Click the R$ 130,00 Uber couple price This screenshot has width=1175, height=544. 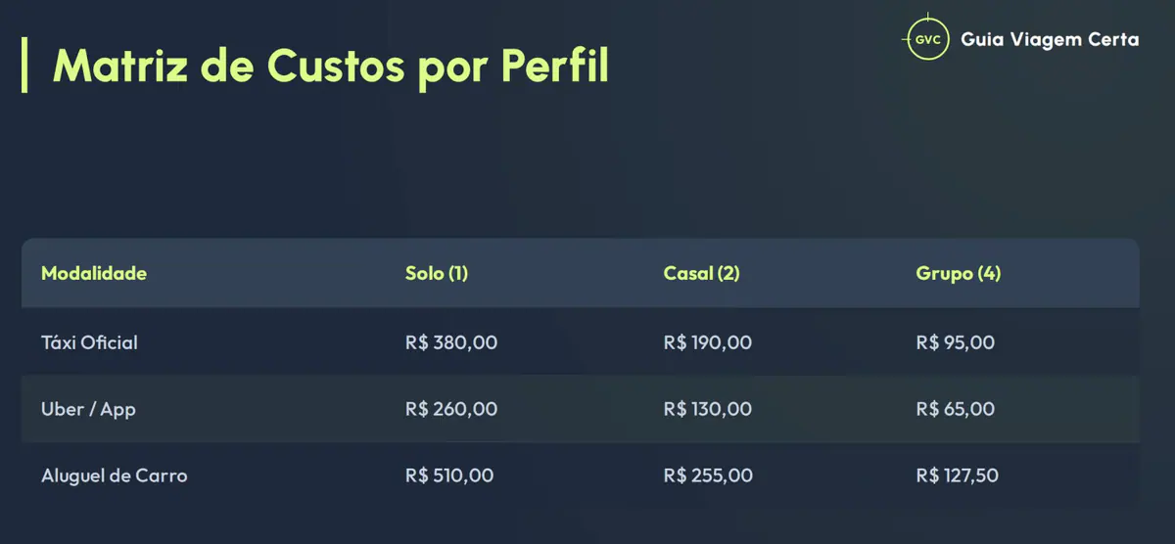click(708, 409)
